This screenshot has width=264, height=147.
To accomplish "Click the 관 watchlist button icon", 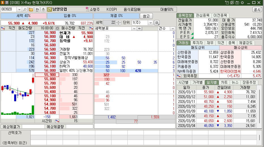I will pos(37,9).
